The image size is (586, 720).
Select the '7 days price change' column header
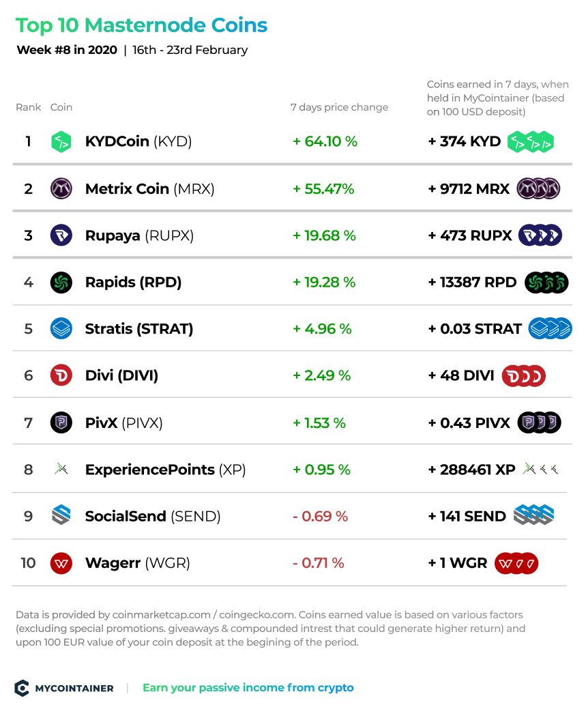[x=339, y=107]
